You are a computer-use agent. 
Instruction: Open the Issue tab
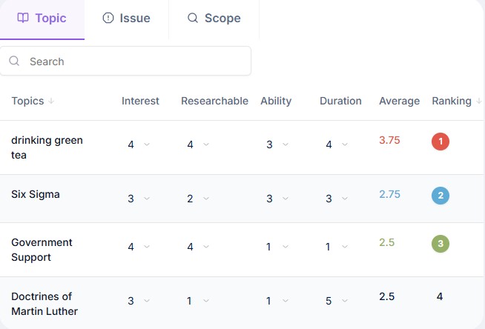127,19
